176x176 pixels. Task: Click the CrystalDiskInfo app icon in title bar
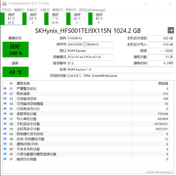[4, 3]
